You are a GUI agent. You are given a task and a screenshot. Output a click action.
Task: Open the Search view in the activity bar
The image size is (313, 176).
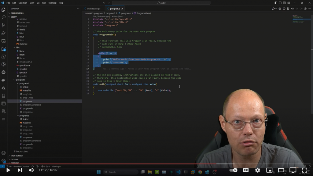tap(3, 17)
